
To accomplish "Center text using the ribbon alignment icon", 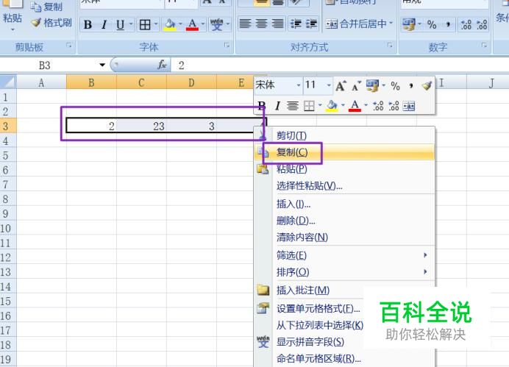I will [x=261, y=24].
